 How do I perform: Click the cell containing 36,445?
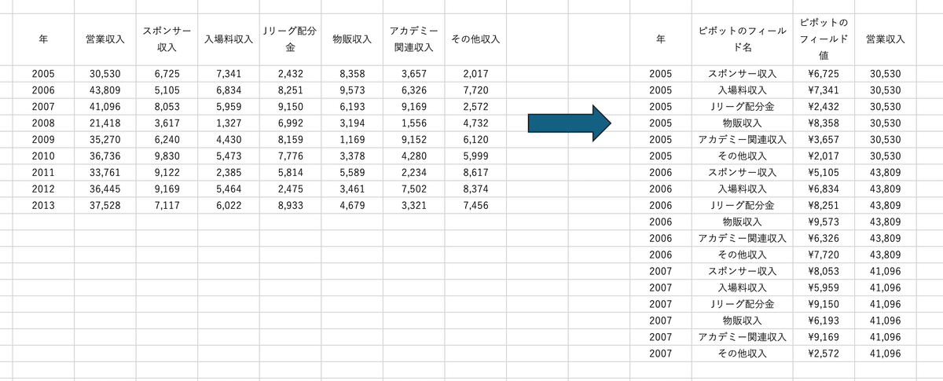pyautogui.click(x=105, y=189)
